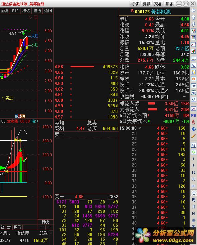Open the 资讯 menu
Screen dimensions: 197x245
point(146,4)
